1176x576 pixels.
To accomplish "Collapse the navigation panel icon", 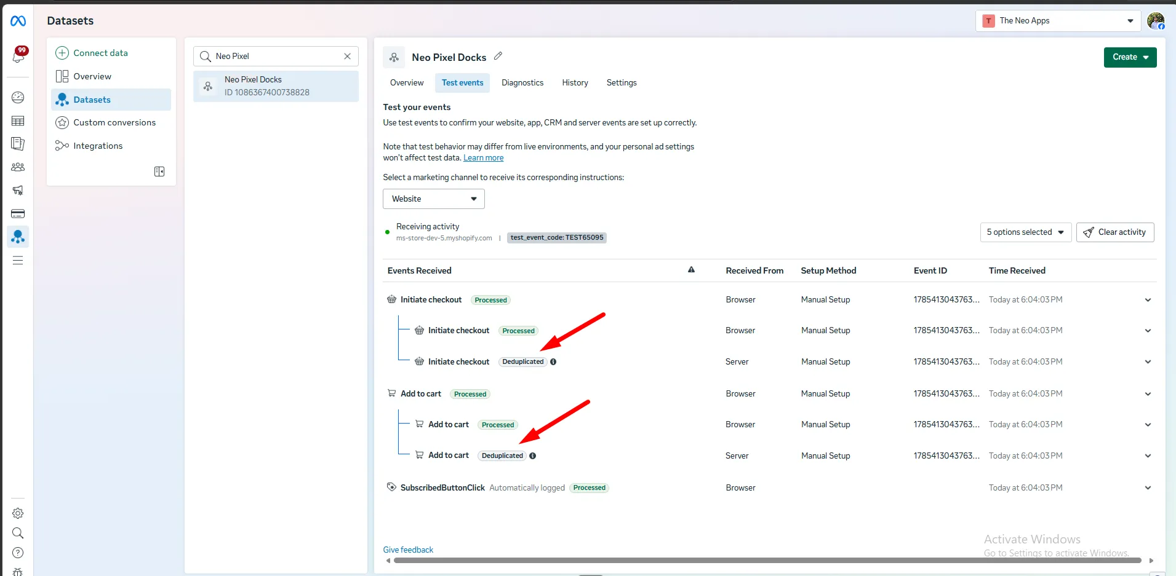I will click(x=159, y=172).
